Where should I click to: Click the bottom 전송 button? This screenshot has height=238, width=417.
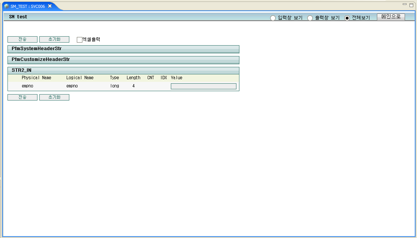coord(22,97)
